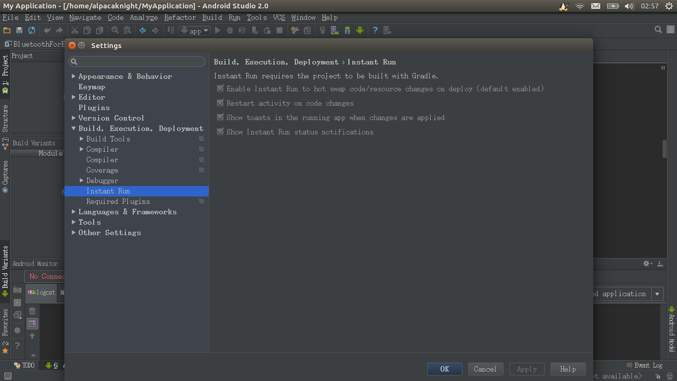
Task: Toggle Show Instant Run status notifications
Action: click(221, 132)
